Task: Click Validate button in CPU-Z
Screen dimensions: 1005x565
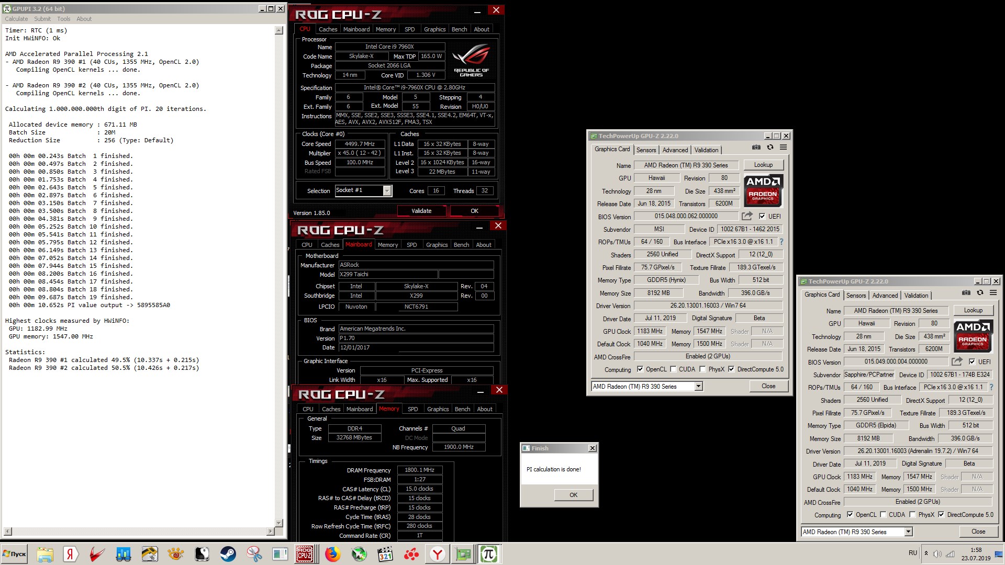Action: (421, 211)
